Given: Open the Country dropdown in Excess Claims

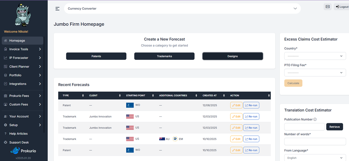Looking at the screenshot, I should point(315,56).
